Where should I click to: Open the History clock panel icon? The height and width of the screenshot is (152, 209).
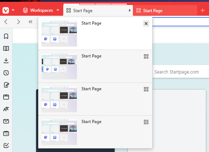(6, 73)
